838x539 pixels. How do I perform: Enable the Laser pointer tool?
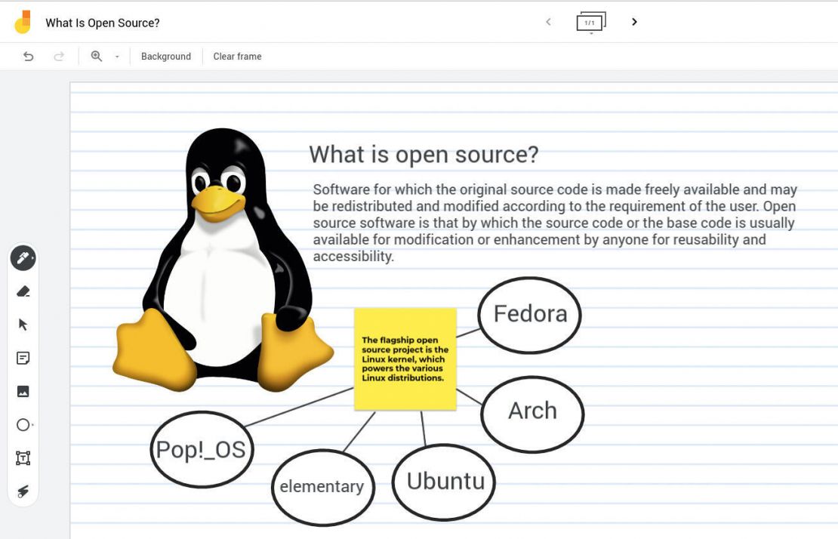[x=23, y=491]
